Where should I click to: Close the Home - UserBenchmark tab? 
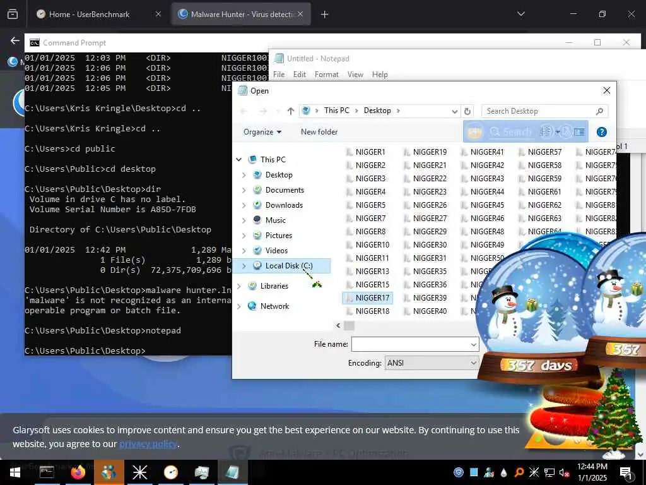[x=158, y=14]
